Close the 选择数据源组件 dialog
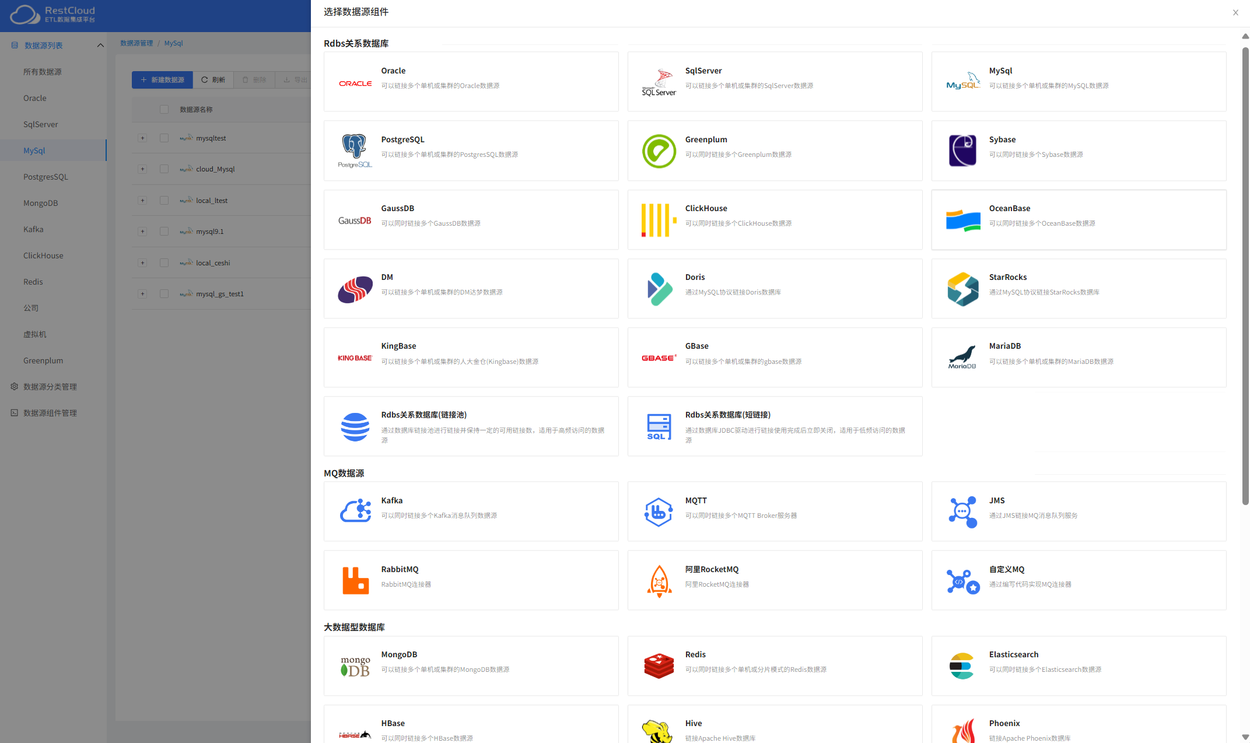This screenshot has height=743, width=1250. [1235, 12]
